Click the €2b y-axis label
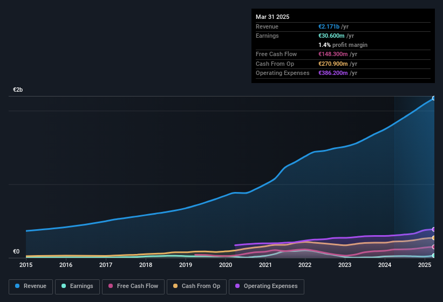The height and width of the screenshot is (302, 443). (18, 90)
